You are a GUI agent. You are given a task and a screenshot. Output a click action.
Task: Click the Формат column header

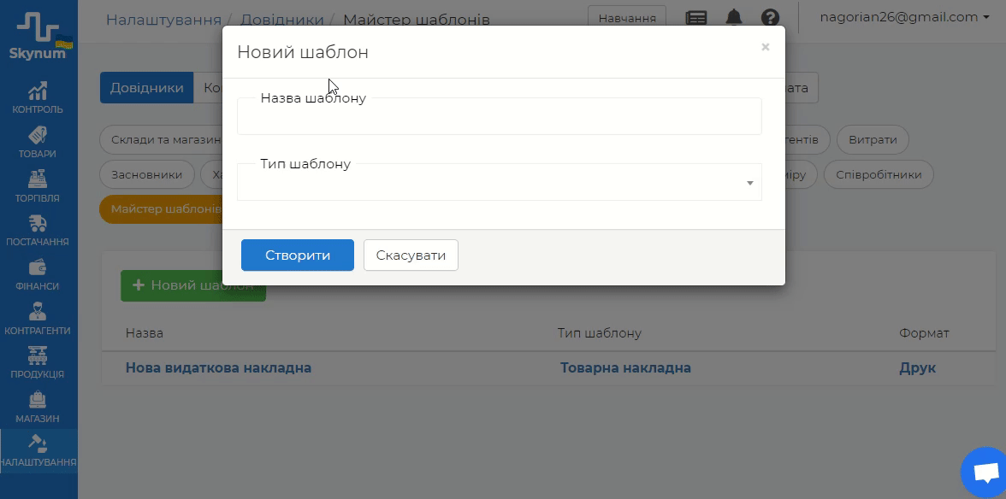[x=924, y=333]
